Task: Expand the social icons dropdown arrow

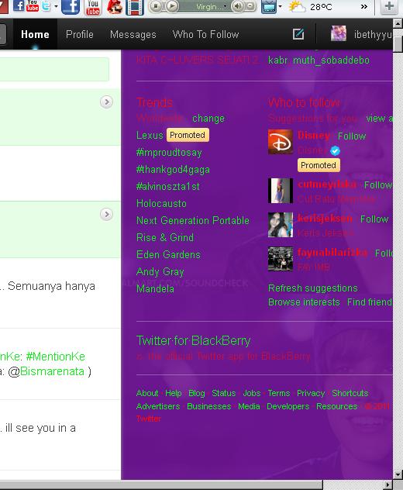Action: 57,6
